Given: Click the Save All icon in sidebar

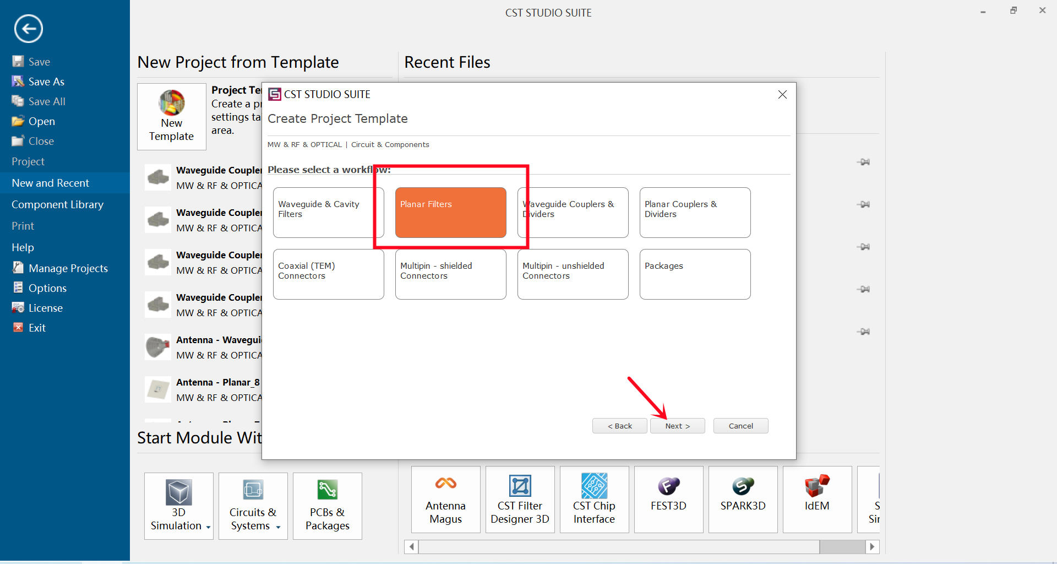Looking at the screenshot, I should [x=18, y=101].
